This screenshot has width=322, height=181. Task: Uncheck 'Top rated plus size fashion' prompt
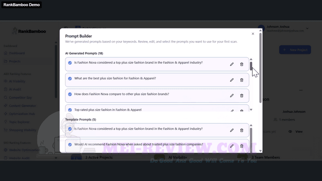(70, 110)
